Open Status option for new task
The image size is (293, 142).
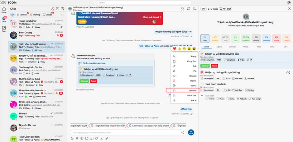click(230, 99)
